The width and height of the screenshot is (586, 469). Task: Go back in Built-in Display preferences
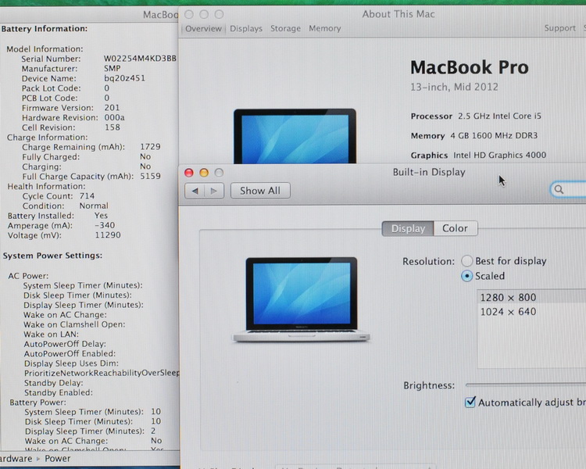click(x=195, y=191)
